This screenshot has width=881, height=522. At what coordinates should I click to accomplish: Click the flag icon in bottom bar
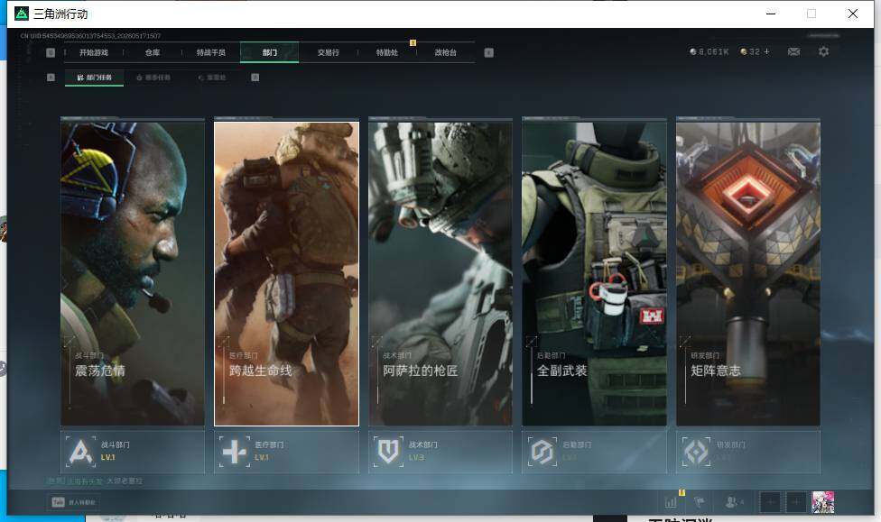(700, 502)
